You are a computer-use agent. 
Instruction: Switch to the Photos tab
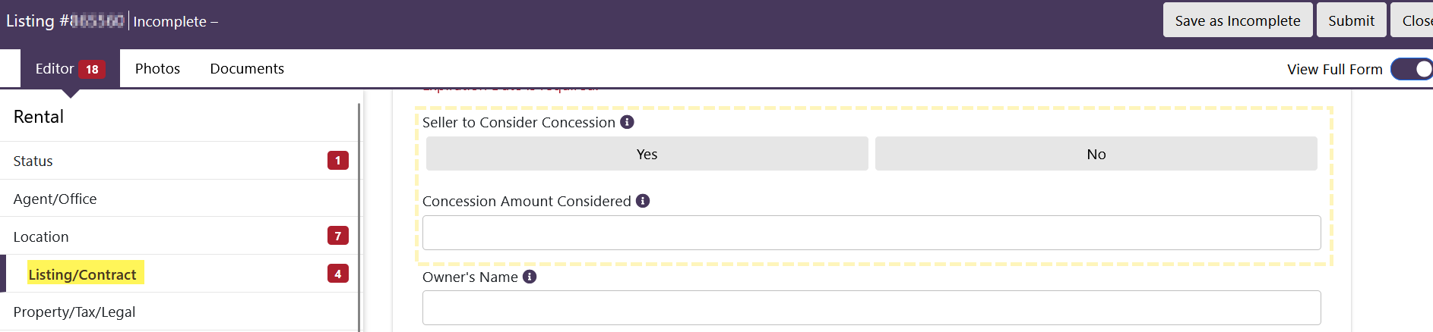pyautogui.click(x=157, y=68)
